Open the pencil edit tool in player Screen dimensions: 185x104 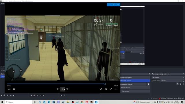click(101, 89)
